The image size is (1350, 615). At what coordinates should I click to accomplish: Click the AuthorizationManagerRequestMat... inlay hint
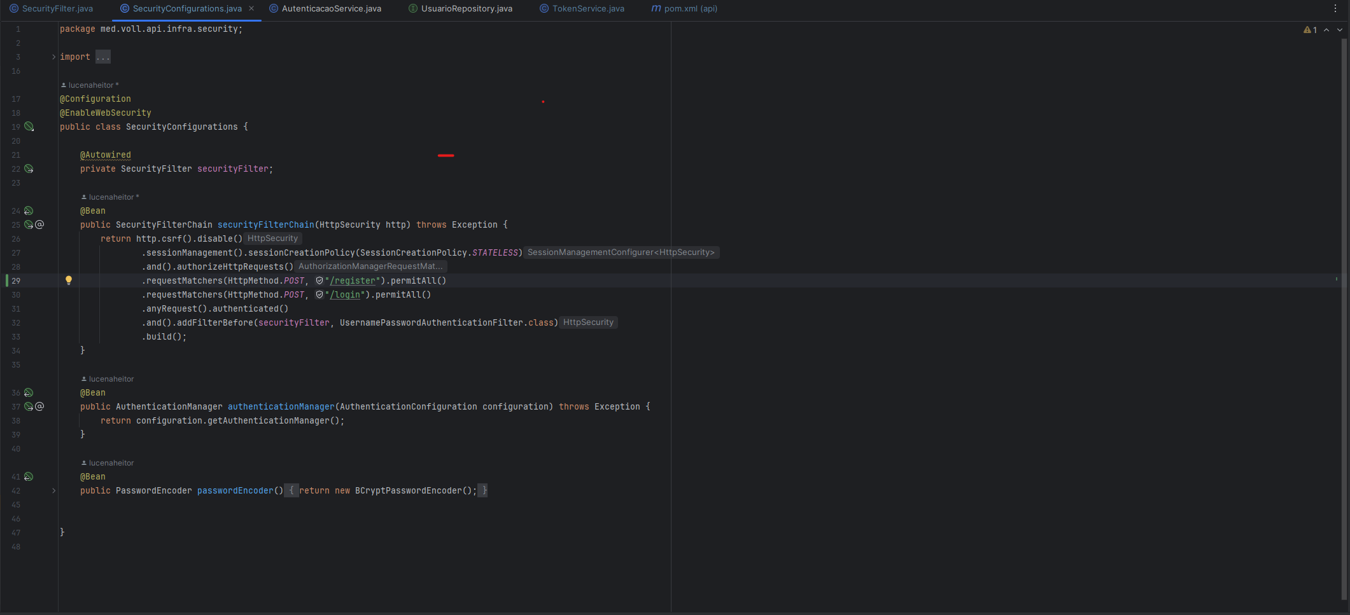[370, 266]
